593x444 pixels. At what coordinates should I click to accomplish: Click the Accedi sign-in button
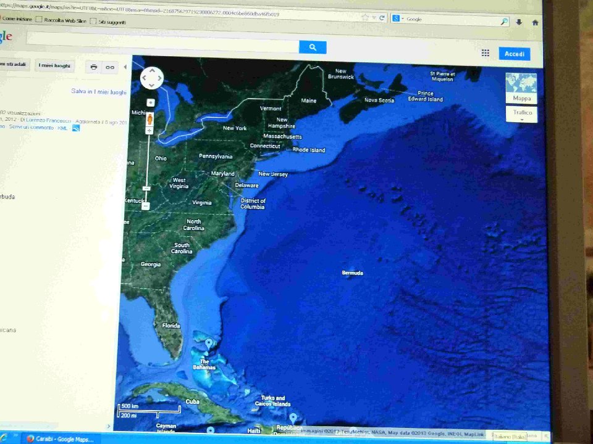(515, 54)
